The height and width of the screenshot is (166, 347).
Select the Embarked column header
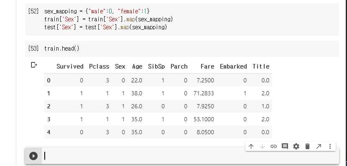[x=233, y=66]
